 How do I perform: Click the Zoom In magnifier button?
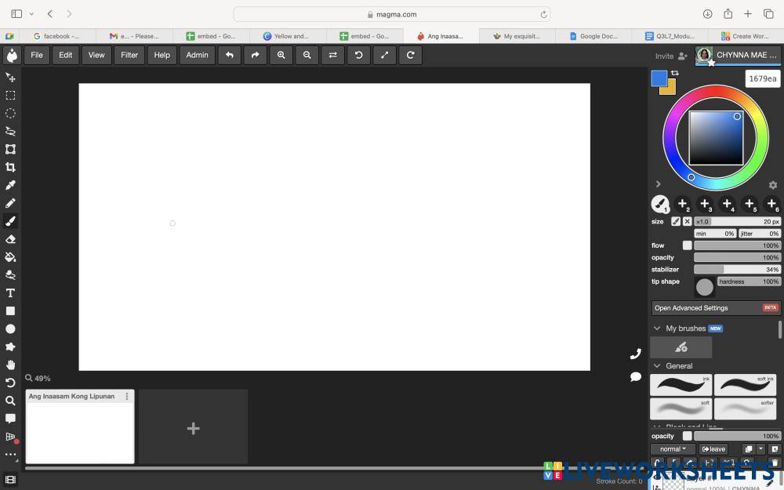281,55
